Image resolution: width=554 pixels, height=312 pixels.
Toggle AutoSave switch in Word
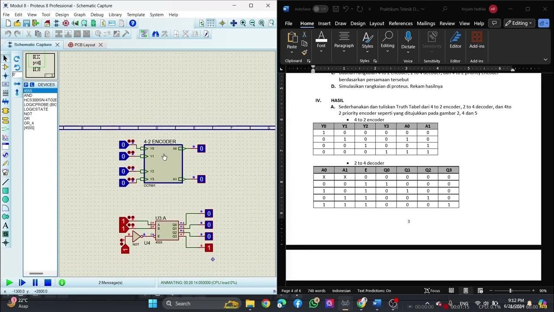click(320, 9)
